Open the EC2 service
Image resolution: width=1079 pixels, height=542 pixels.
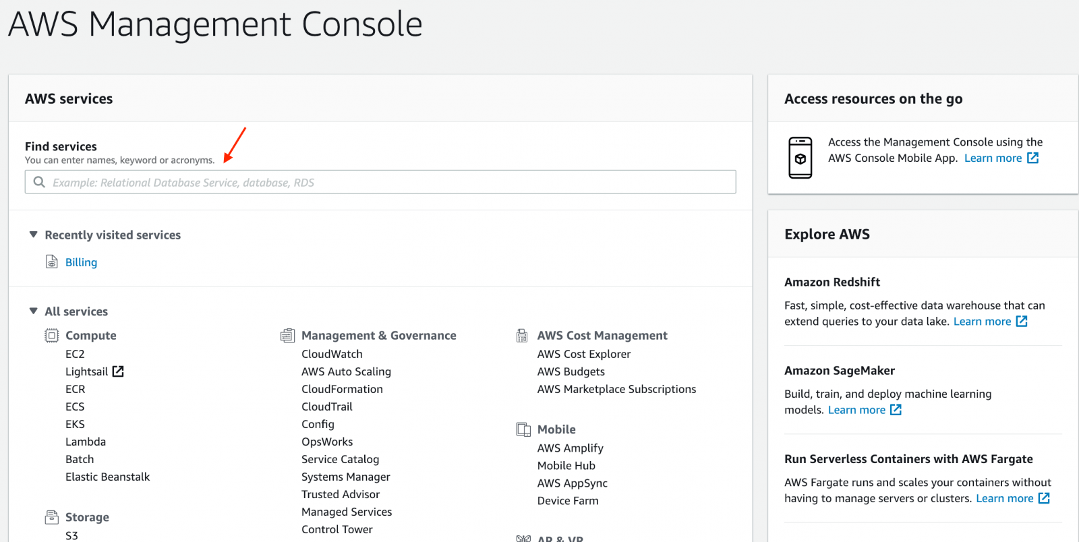(x=75, y=354)
